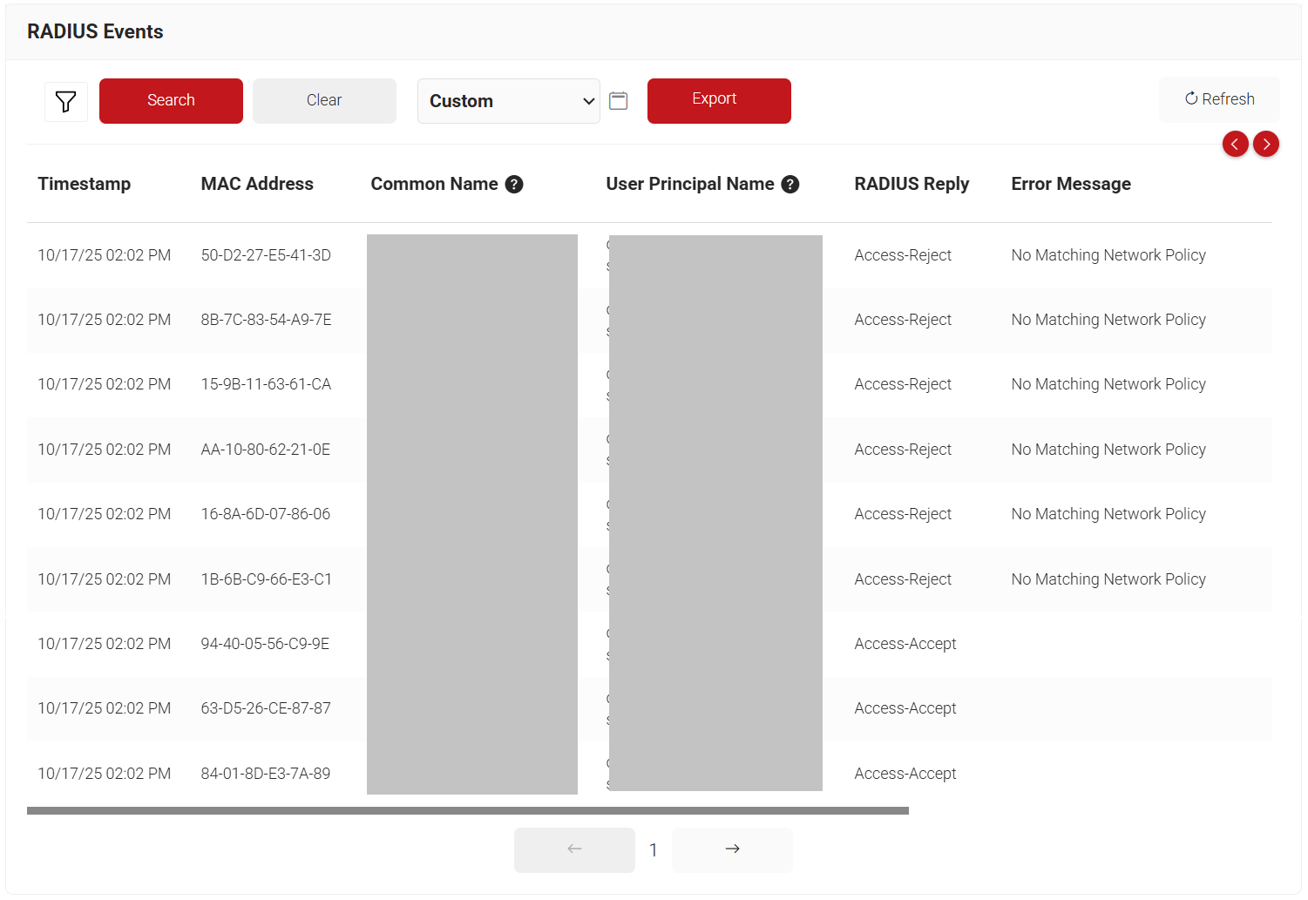The height and width of the screenshot is (900, 1308).
Task: Open the filter funnel icon
Action: pos(65,102)
